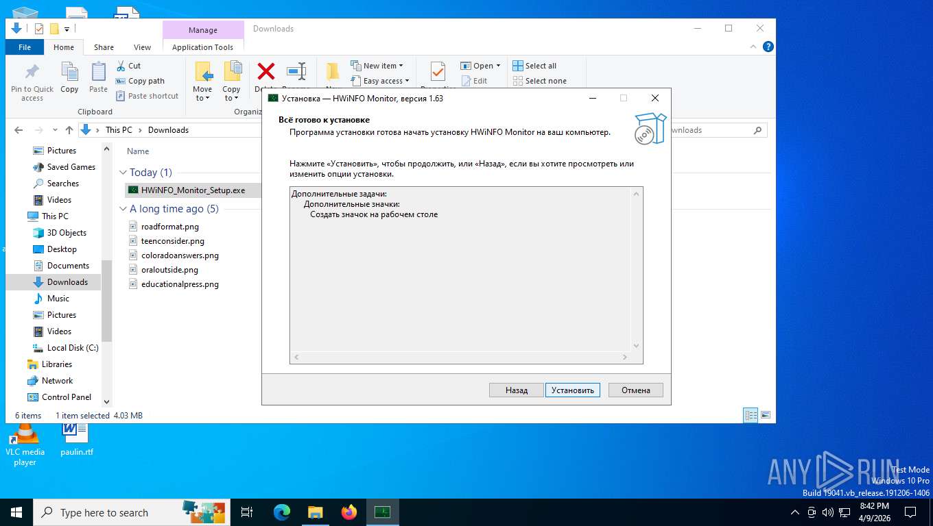This screenshot has width=933, height=526.
Task: Click This PC in the address bar
Action: [x=119, y=130]
